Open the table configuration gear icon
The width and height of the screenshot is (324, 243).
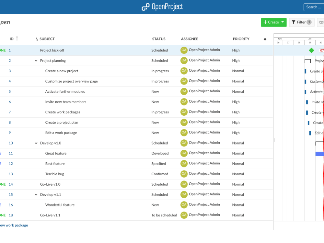click(x=265, y=39)
